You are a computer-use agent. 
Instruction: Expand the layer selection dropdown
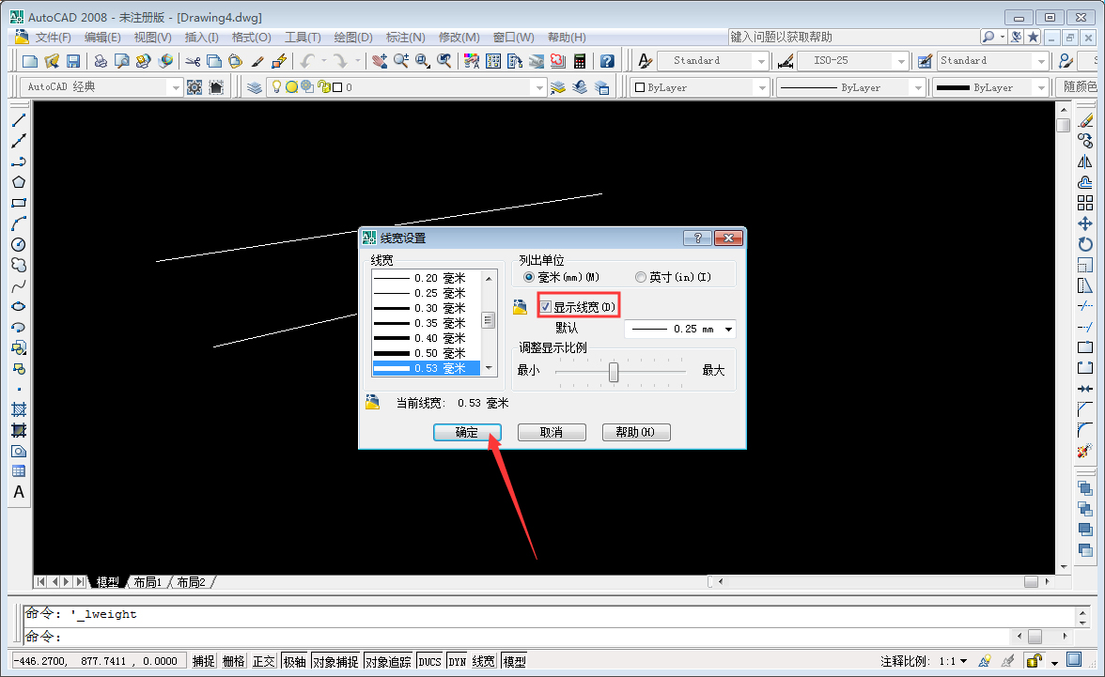click(539, 86)
